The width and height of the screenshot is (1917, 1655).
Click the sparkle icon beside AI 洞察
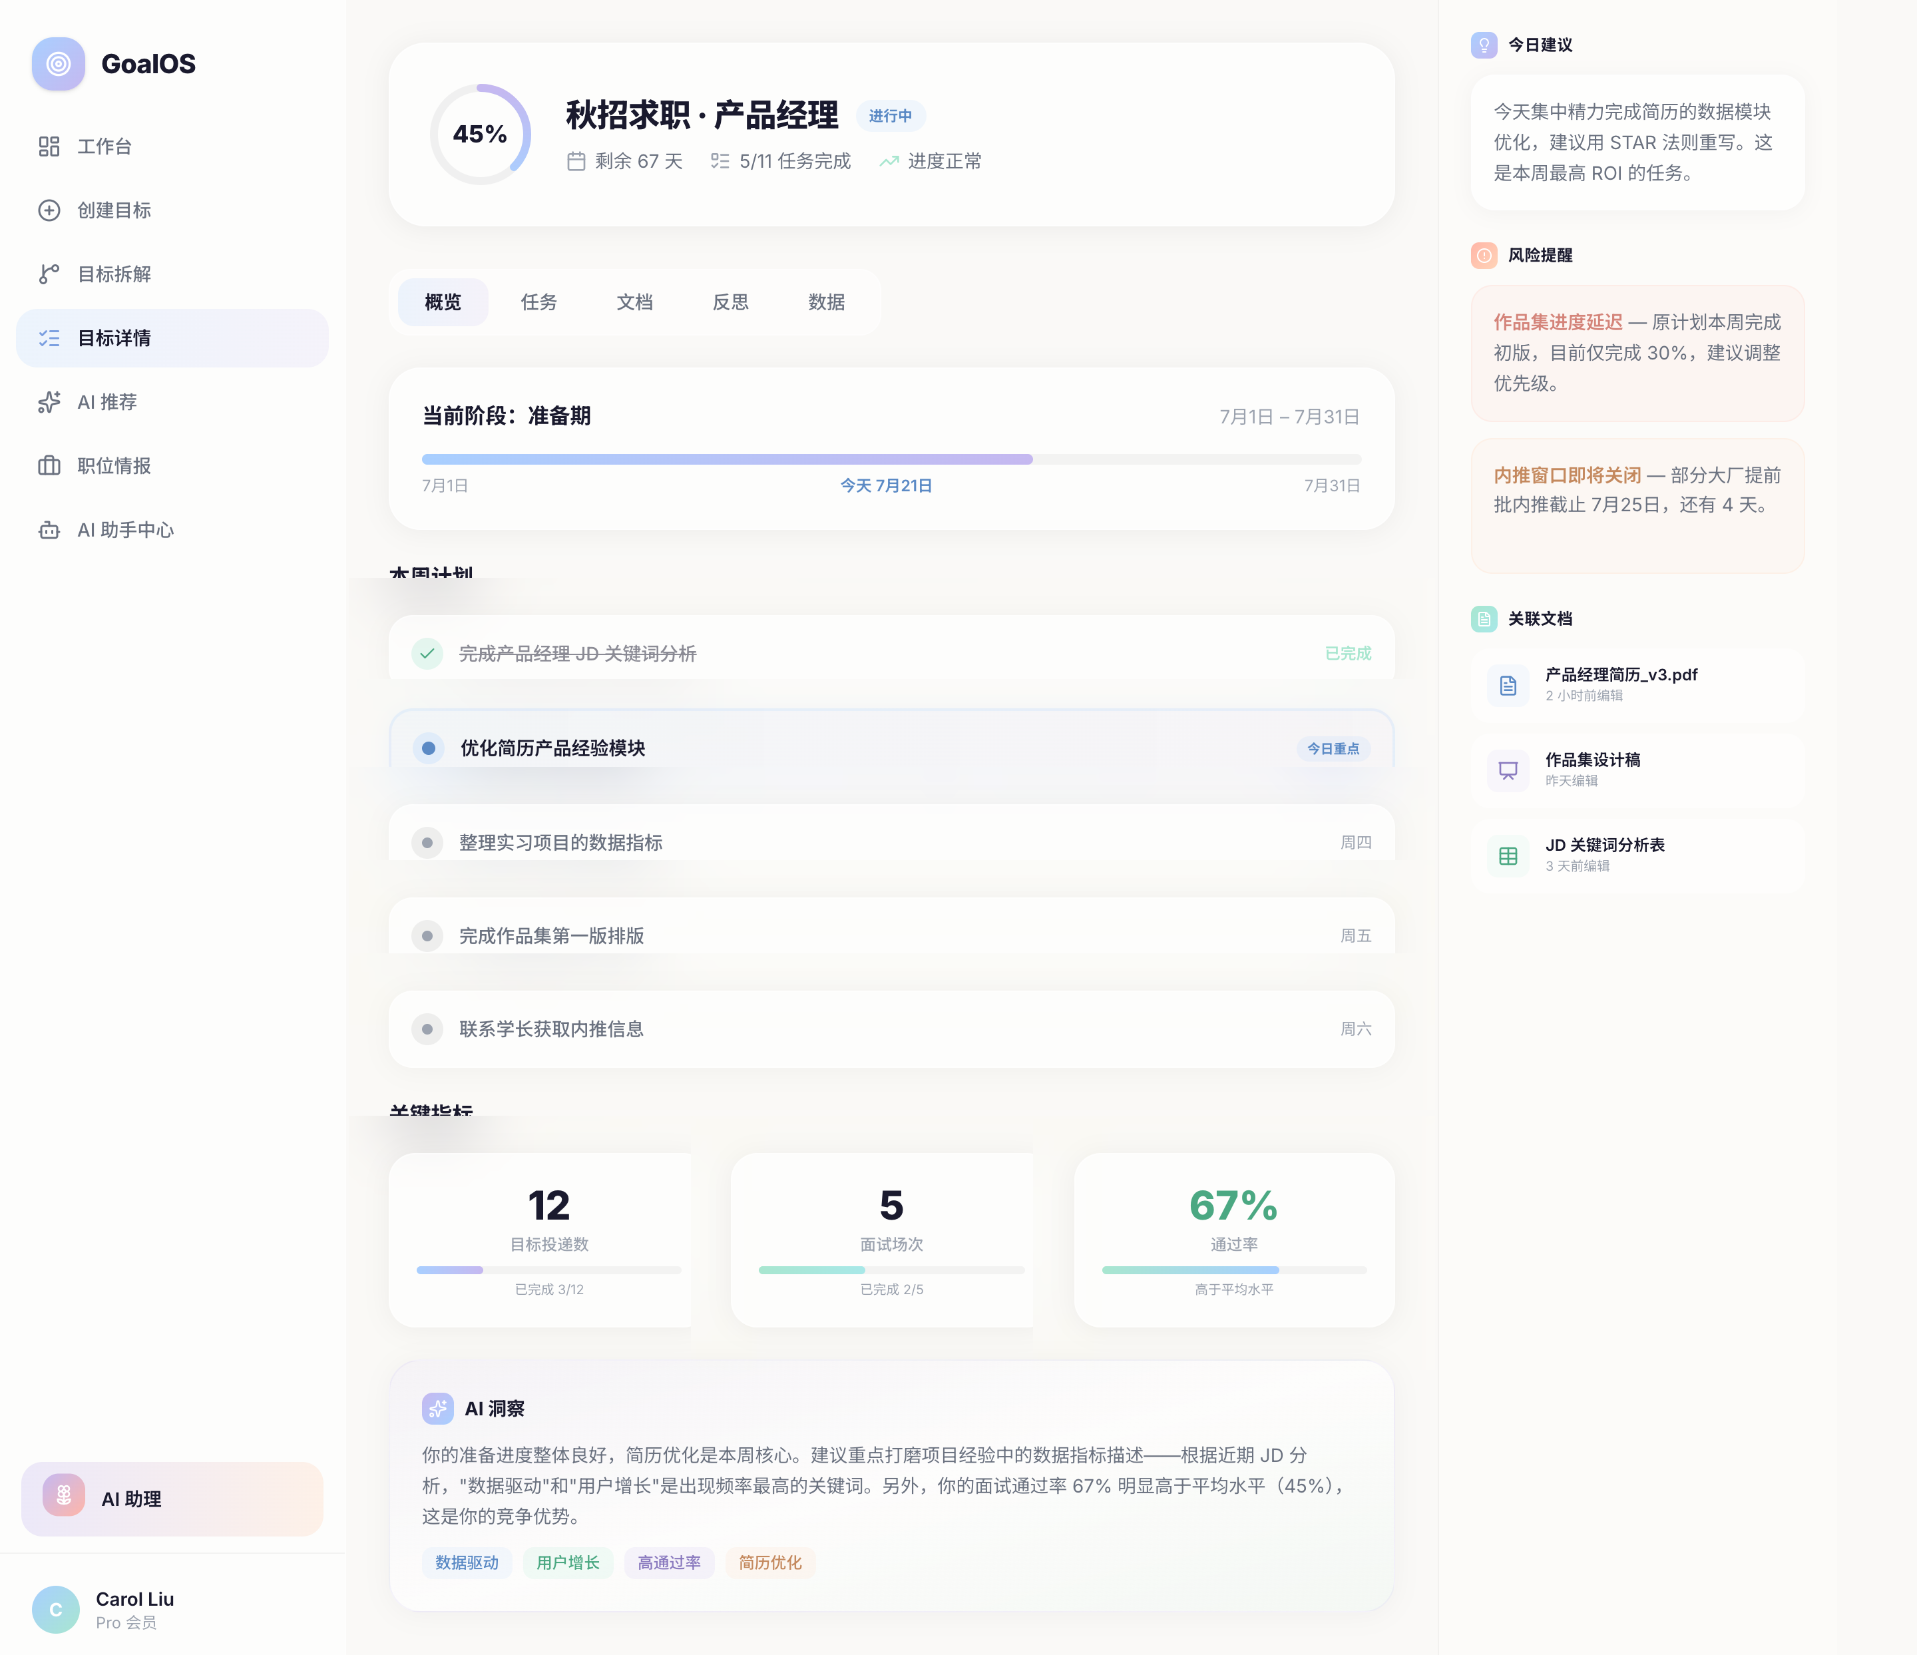pos(437,1408)
